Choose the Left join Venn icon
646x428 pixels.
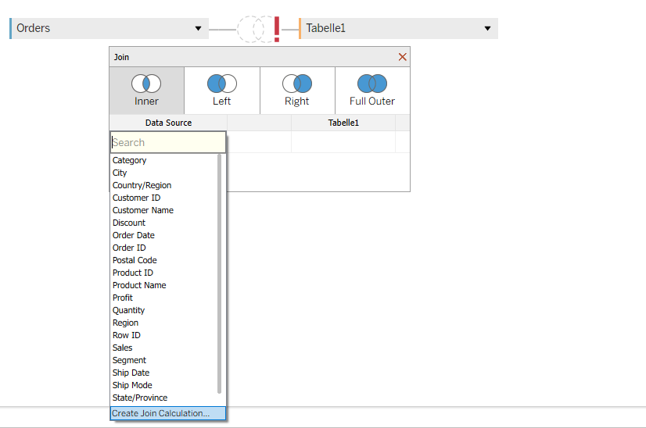221,84
